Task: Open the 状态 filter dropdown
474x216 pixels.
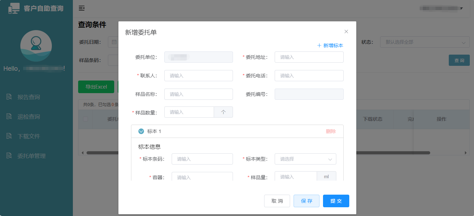Action: pos(425,42)
